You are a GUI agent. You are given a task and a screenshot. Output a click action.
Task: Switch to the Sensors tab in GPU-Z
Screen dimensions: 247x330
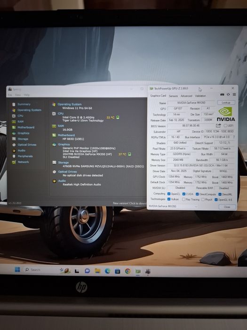click(173, 96)
